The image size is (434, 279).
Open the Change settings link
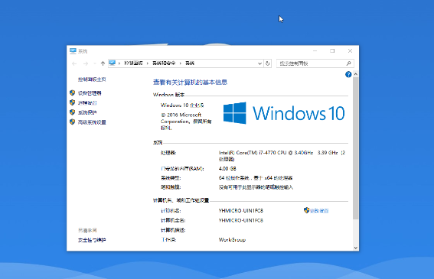point(319,211)
